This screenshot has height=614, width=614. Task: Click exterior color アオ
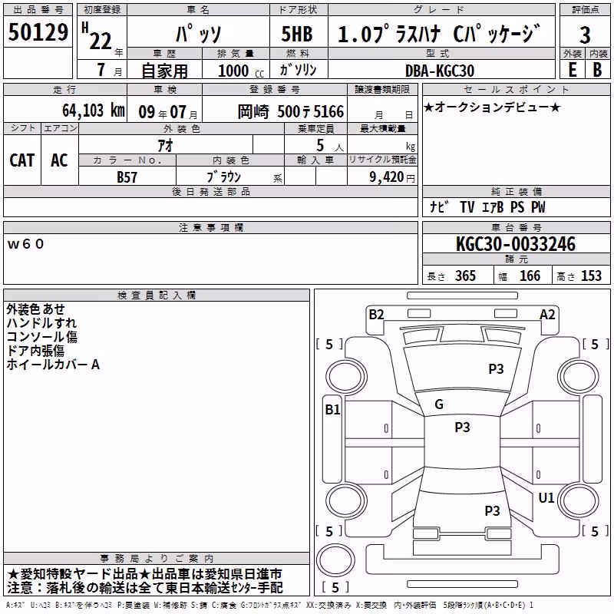(165, 145)
